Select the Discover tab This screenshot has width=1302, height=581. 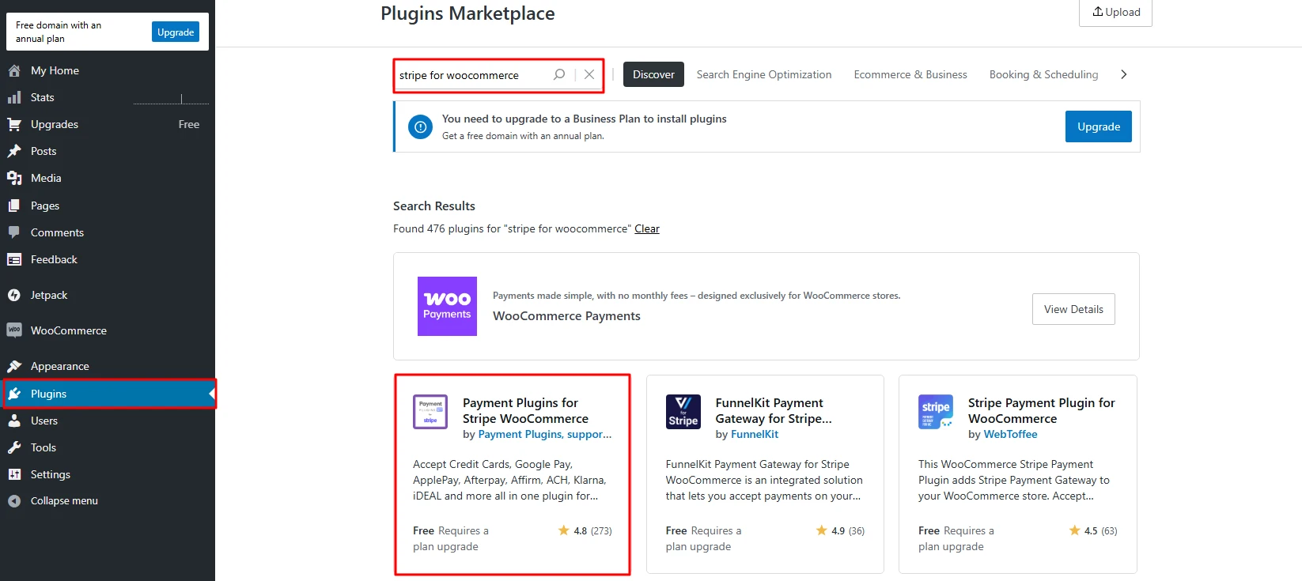[653, 74]
